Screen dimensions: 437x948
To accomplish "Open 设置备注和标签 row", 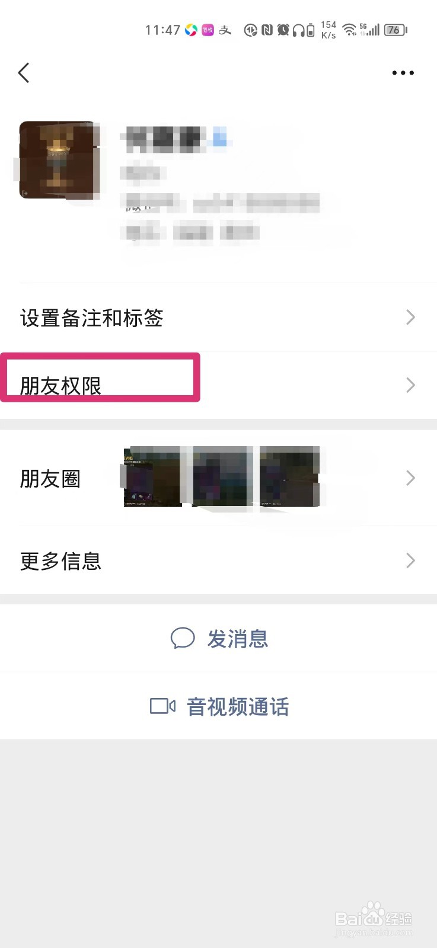I will tap(218, 318).
